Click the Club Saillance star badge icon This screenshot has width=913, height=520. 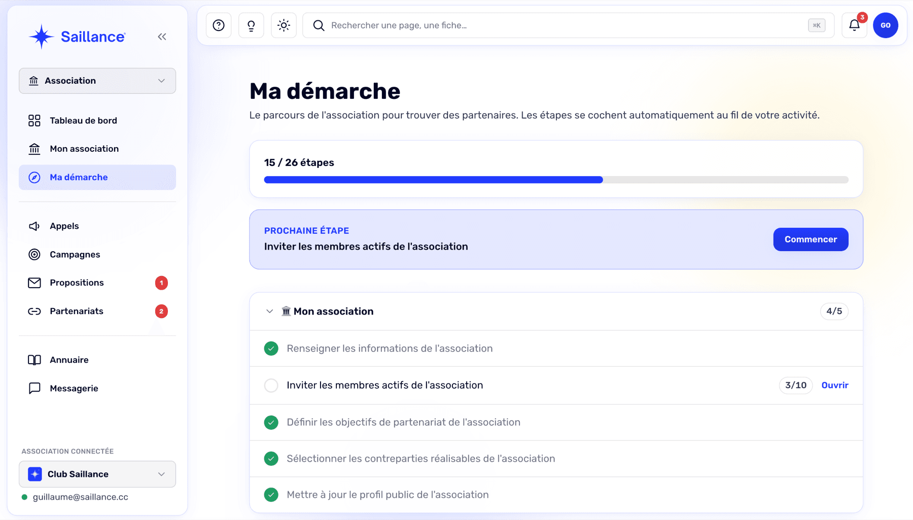(x=35, y=474)
